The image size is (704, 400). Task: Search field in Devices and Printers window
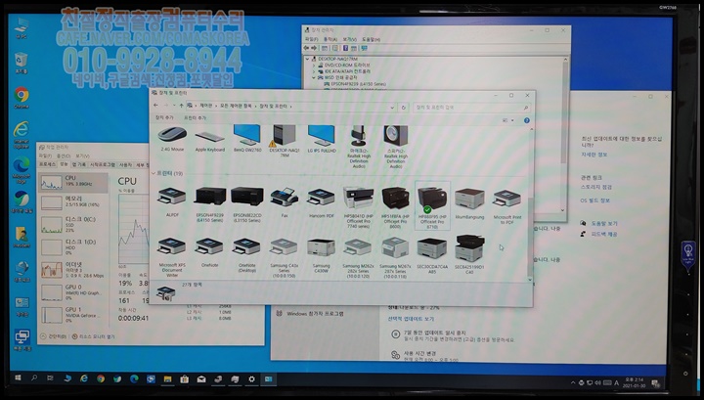pos(471,108)
